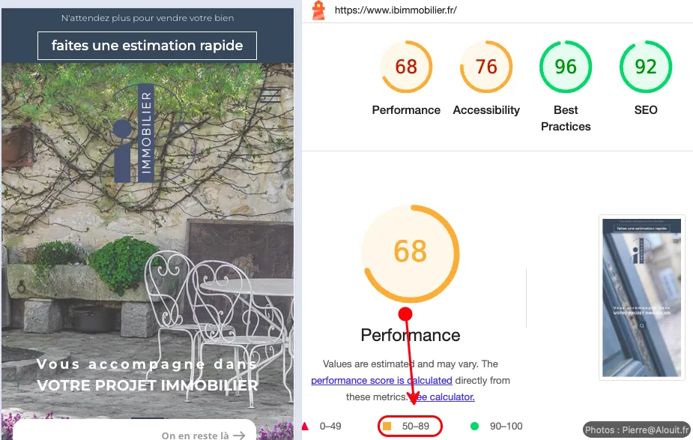This screenshot has height=440, width=693.
Task: Select the SEO 92 score gauge
Action: coord(645,67)
